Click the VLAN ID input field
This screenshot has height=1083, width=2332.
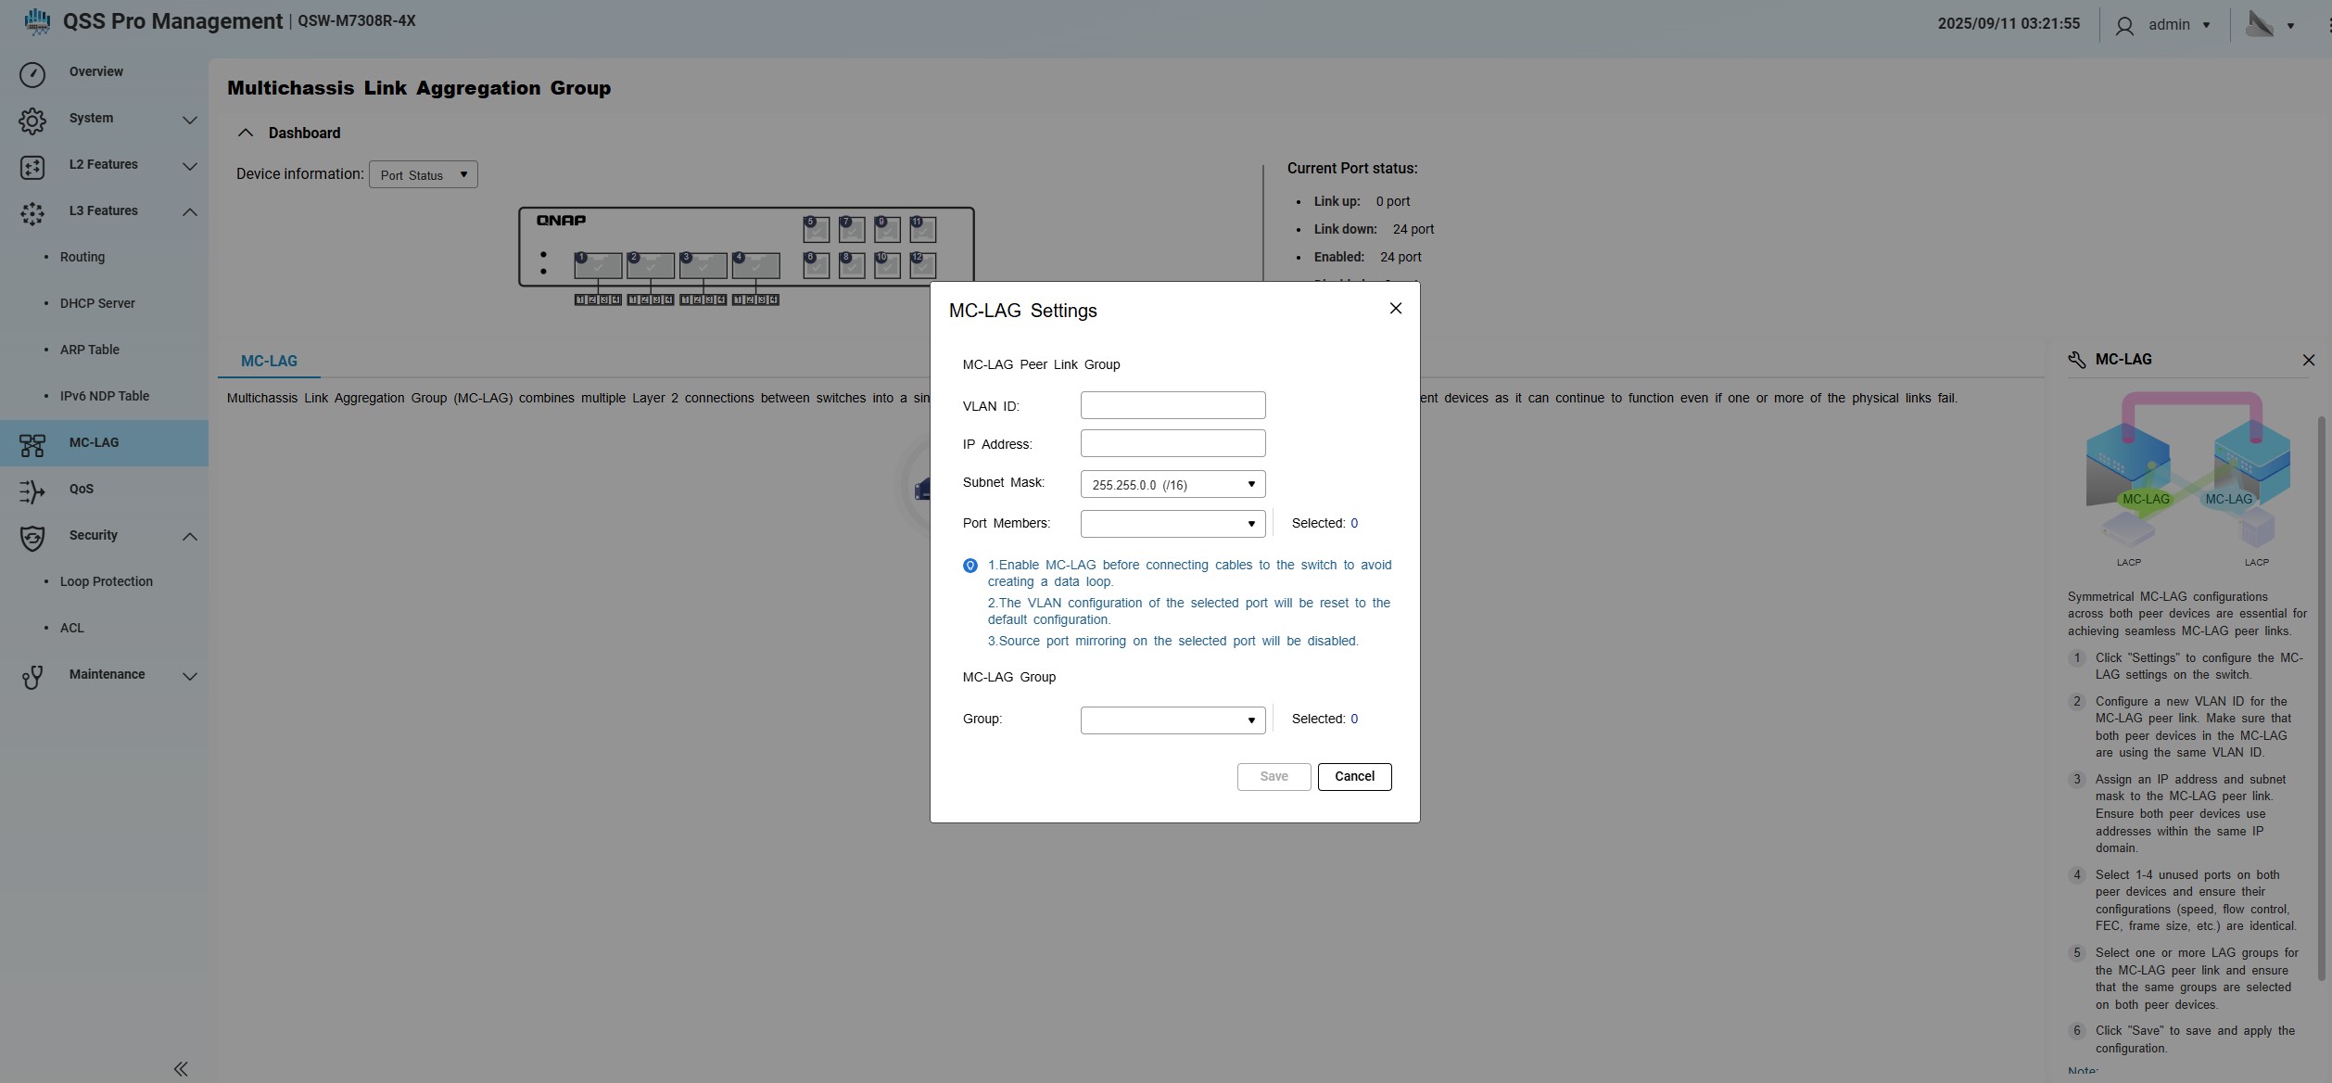point(1172,405)
